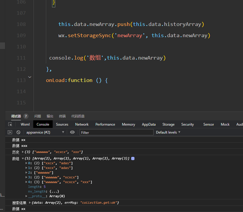Expand array entry 1 xxcx adas
Image resolution: width=243 pixels, height=212 pixels.
point(26,168)
